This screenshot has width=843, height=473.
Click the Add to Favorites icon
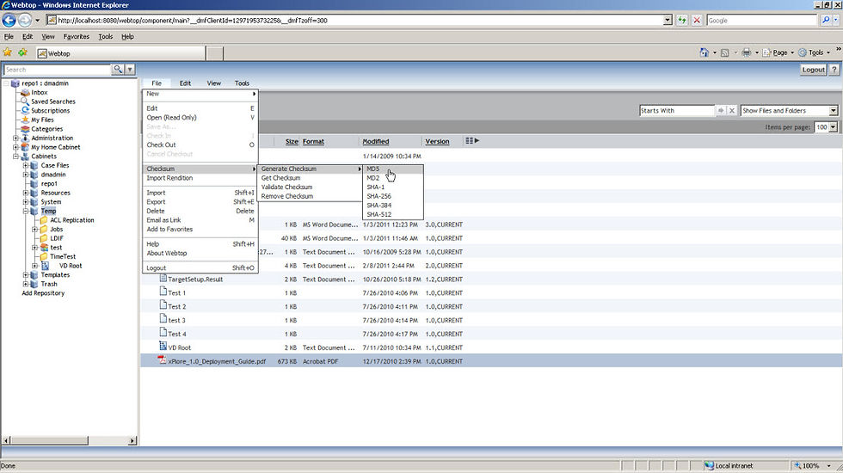22,52
